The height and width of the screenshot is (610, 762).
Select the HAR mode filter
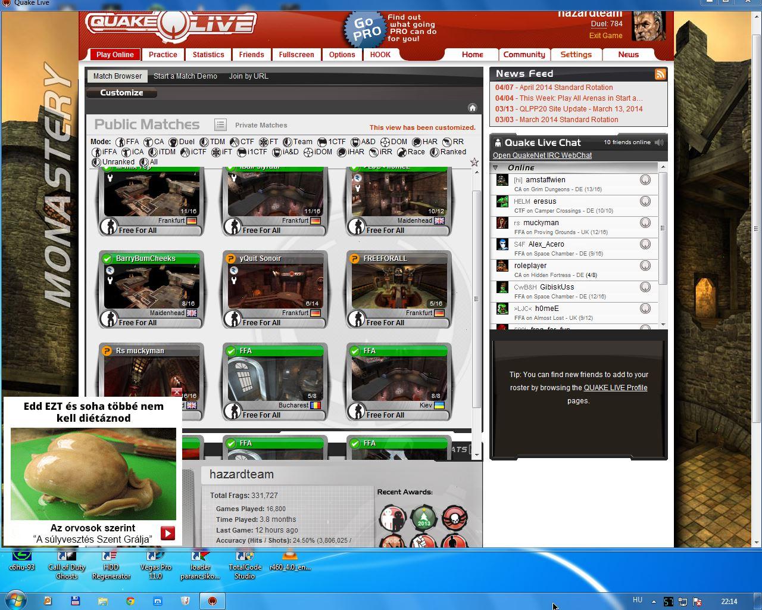425,142
